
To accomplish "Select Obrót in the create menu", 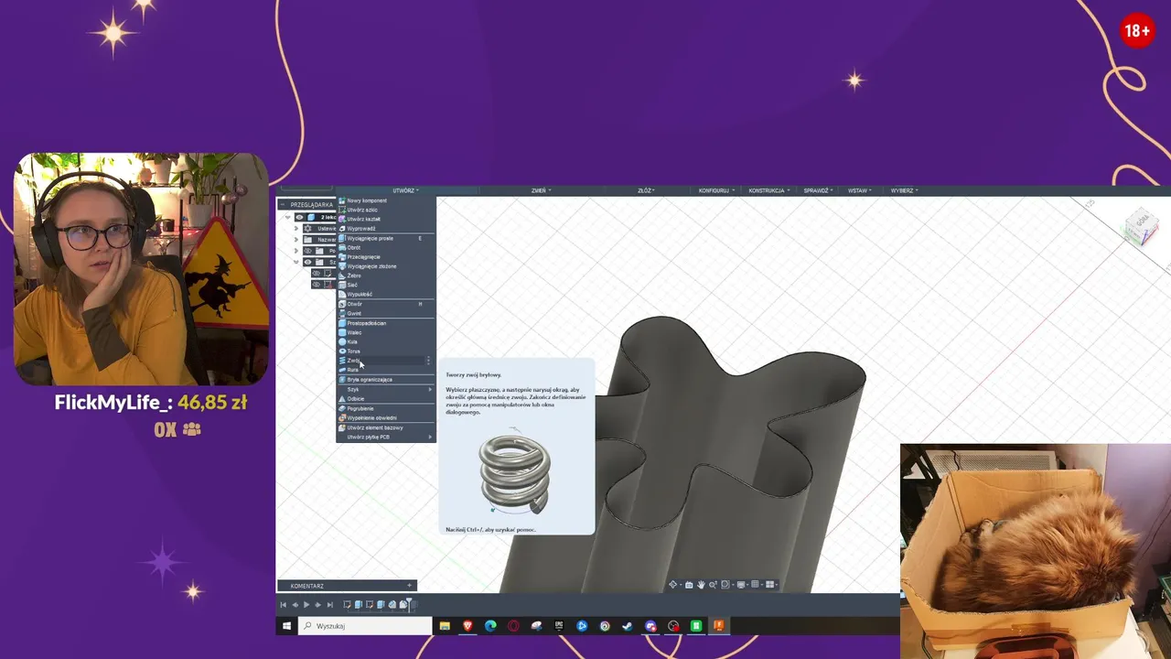I will [386, 247].
